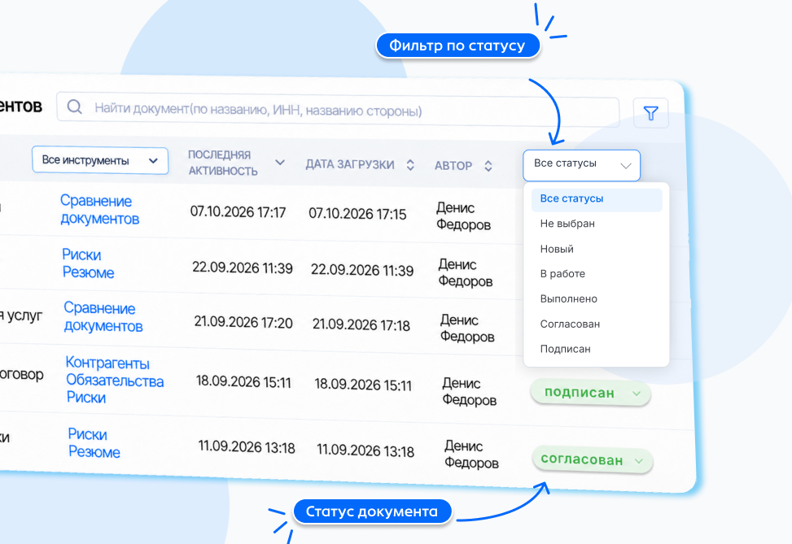Click the 'Дата загрузки' column header
Image resolution: width=792 pixels, height=544 pixels.
(x=350, y=164)
